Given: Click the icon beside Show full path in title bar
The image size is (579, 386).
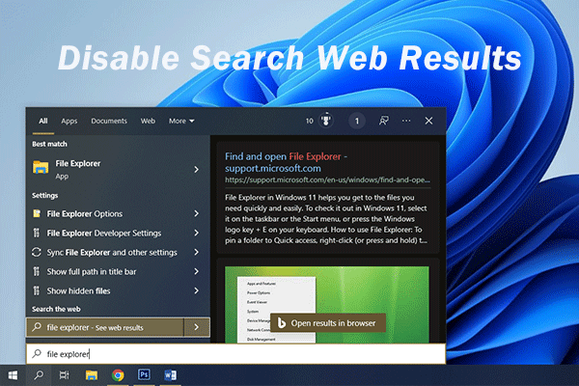Looking at the screenshot, I should 37,271.
